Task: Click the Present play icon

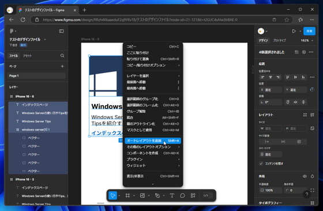Action: click(294, 31)
